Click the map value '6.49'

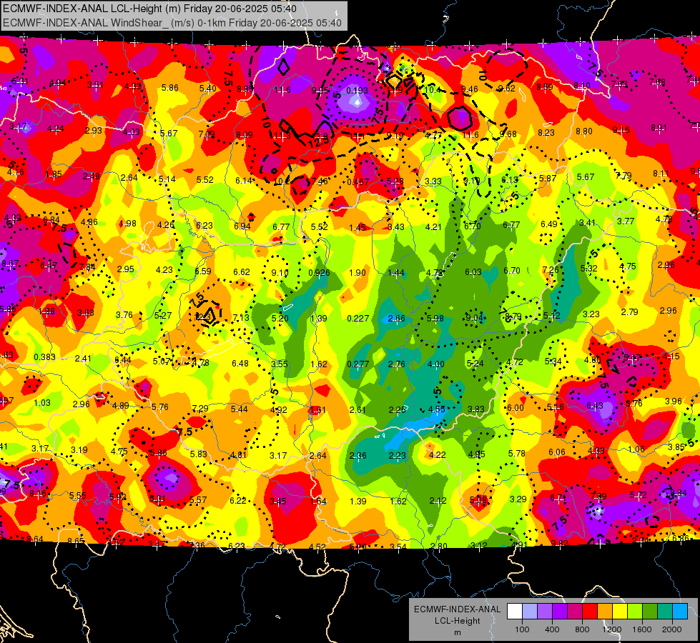click(x=548, y=224)
